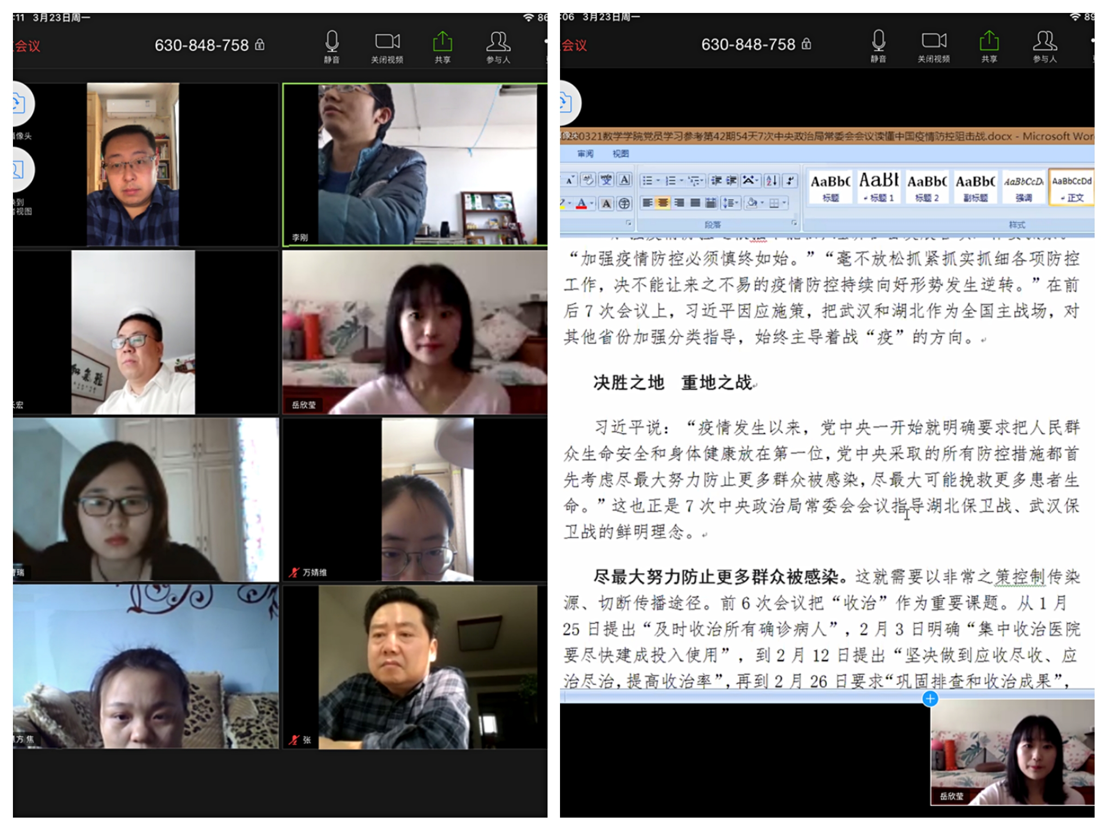This screenshot has height=831, width=1108.
Task: Click the mute microphone icon in the left meeting
Action: (x=331, y=41)
